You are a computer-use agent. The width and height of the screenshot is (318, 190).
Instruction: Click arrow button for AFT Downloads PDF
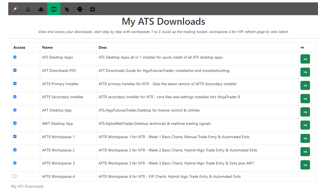305,72
